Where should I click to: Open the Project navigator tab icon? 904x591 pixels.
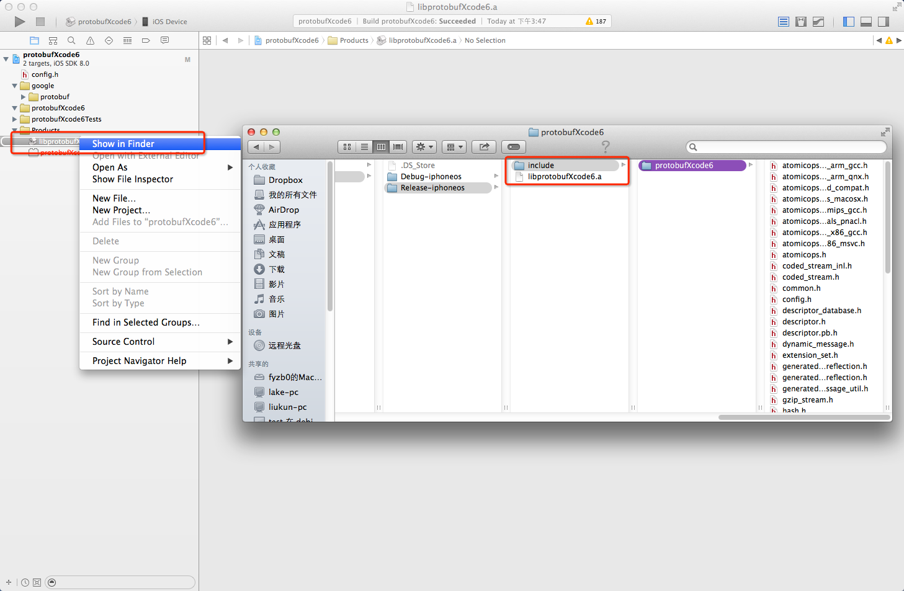tap(34, 40)
